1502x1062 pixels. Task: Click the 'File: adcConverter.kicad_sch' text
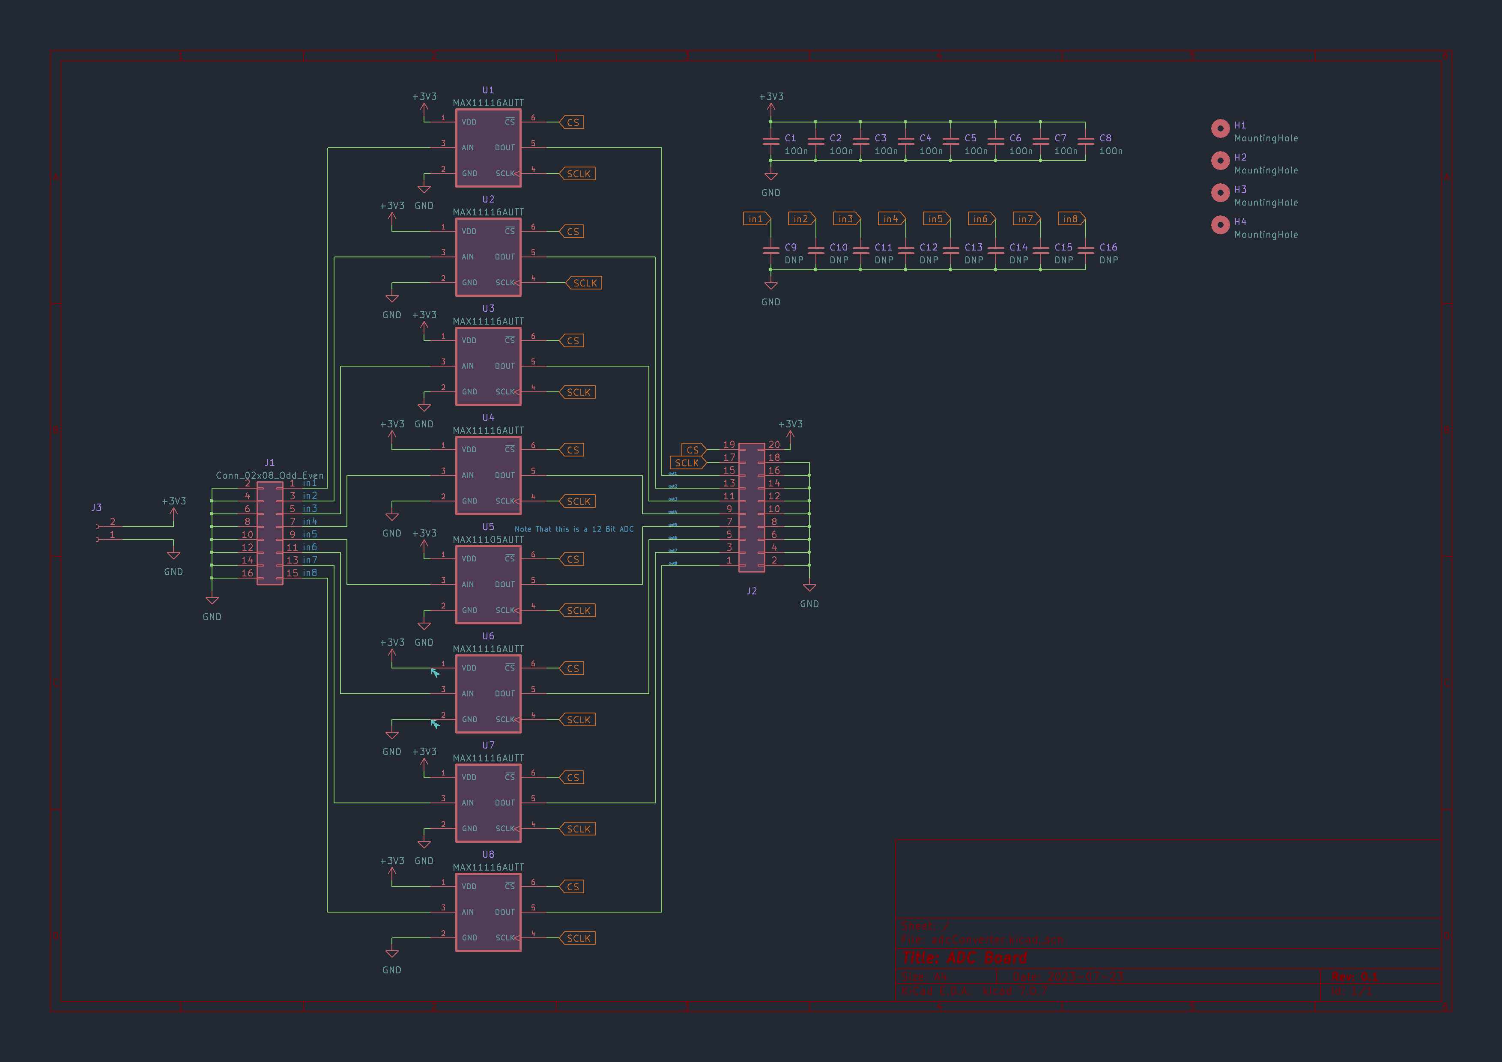point(982,940)
